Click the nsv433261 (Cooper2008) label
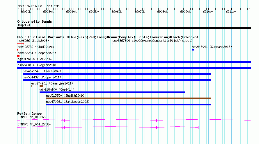 [37, 53]
